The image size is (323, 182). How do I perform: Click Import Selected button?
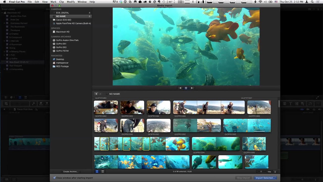[x=265, y=178]
